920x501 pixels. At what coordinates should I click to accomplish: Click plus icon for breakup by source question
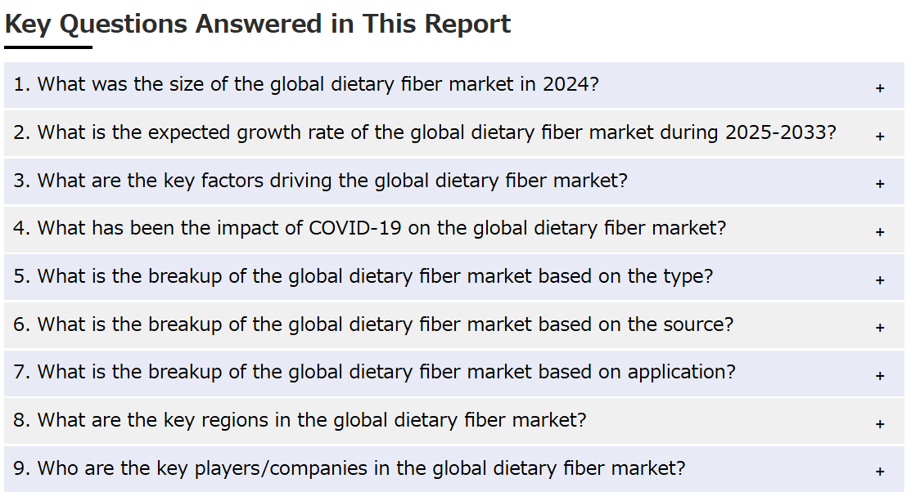click(x=880, y=328)
